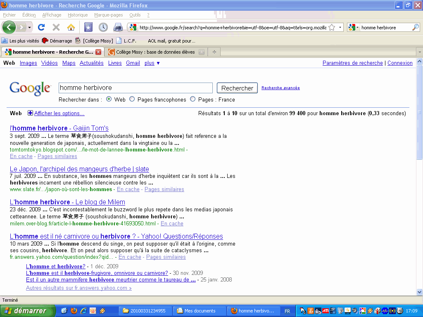Open the L.C.F. bookmark
Screen dimensions: 423x317
tap(126, 41)
